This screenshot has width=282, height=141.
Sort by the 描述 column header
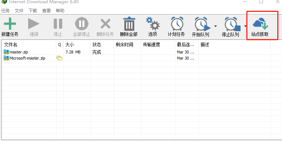tap(234, 44)
